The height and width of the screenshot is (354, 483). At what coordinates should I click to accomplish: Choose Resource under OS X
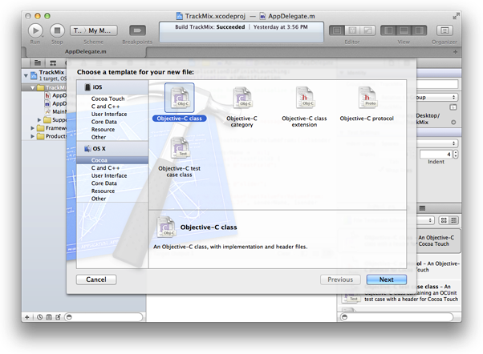(x=103, y=191)
